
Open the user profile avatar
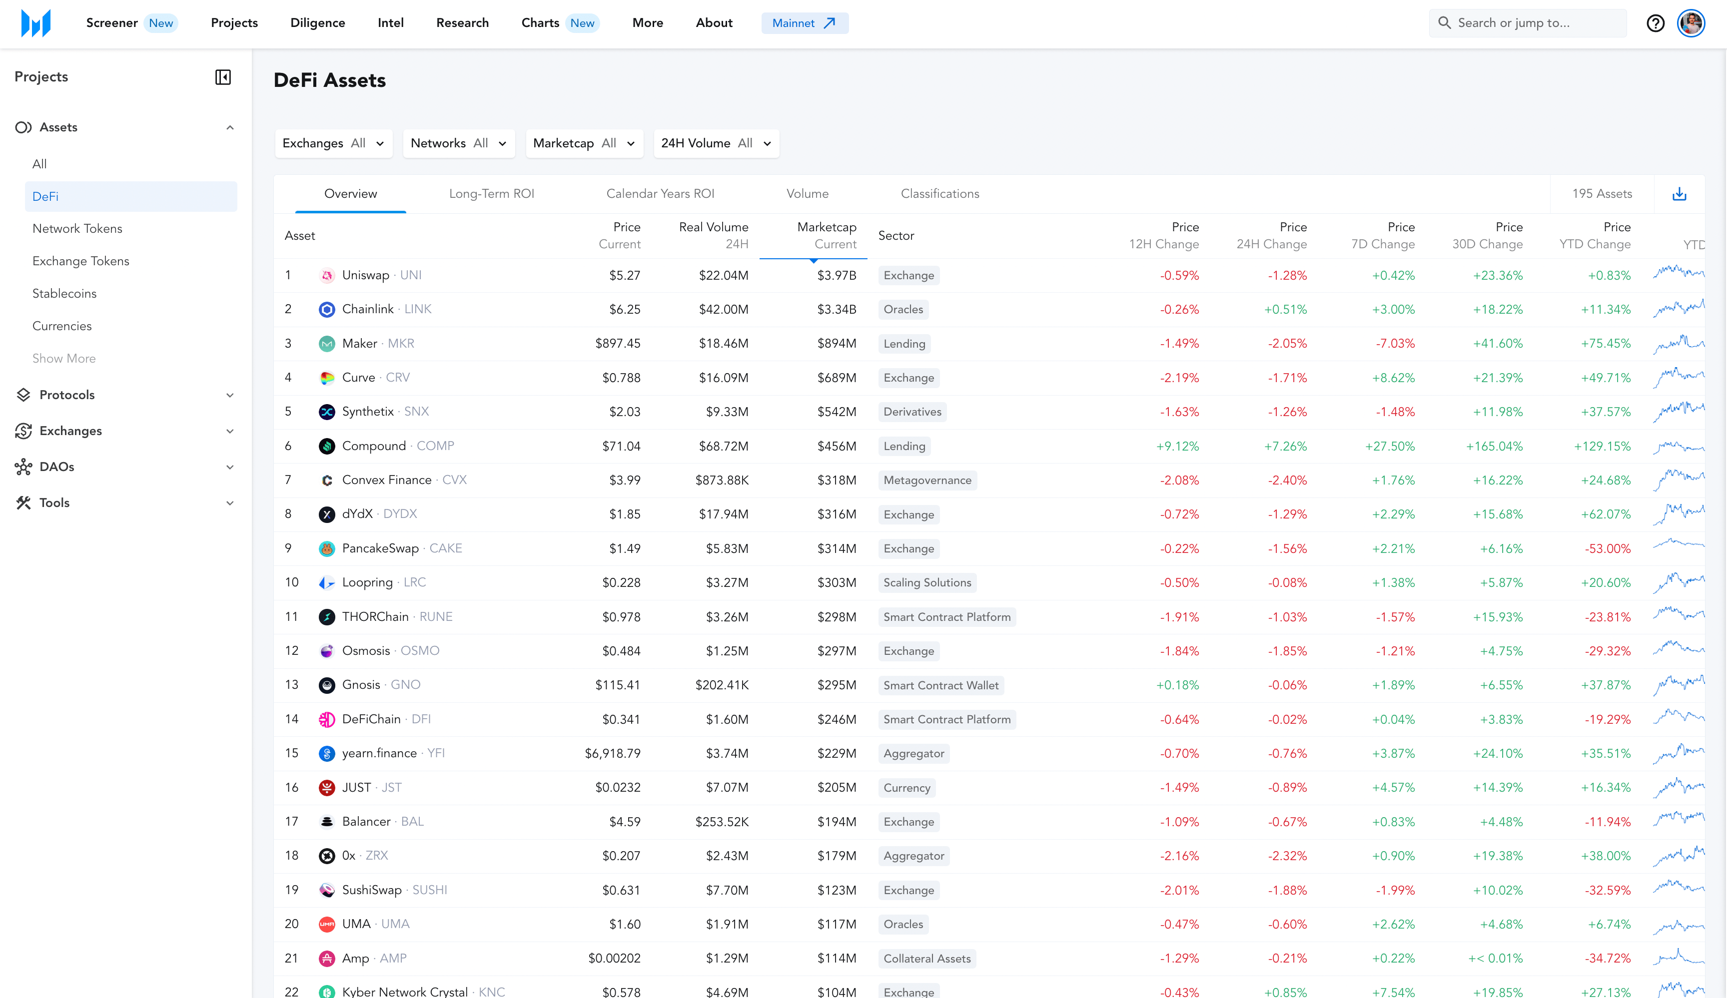click(1691, 23)
